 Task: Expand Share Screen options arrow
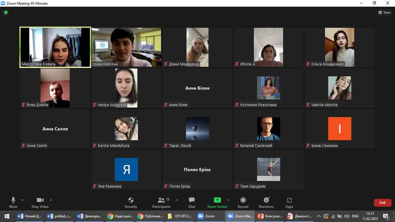pos(228,200)
